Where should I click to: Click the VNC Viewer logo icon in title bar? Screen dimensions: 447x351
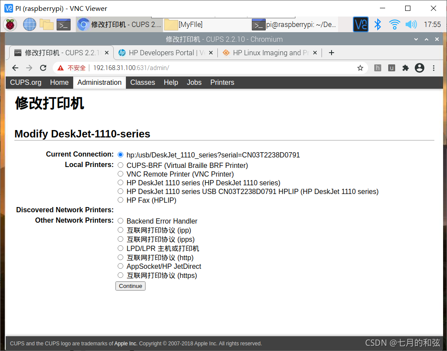click(x=9, y=8)
